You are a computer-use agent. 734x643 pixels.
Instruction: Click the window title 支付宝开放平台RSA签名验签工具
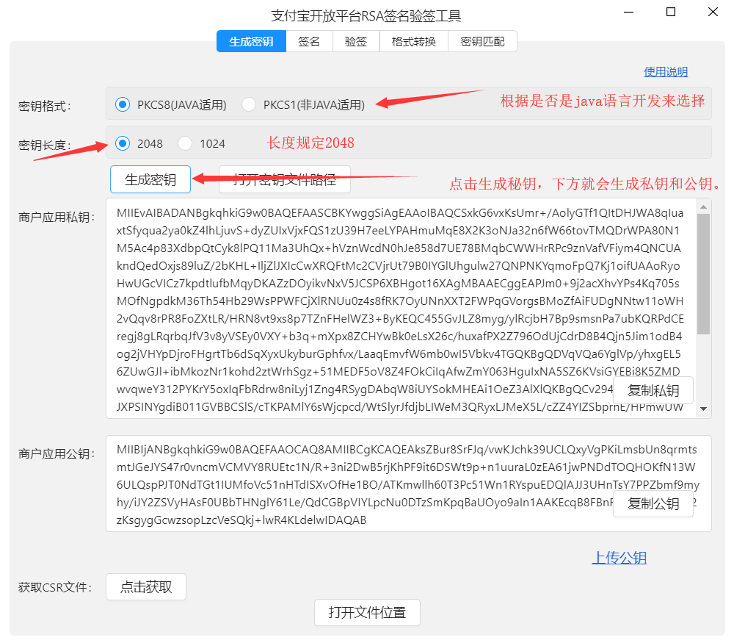coord(366,16)
